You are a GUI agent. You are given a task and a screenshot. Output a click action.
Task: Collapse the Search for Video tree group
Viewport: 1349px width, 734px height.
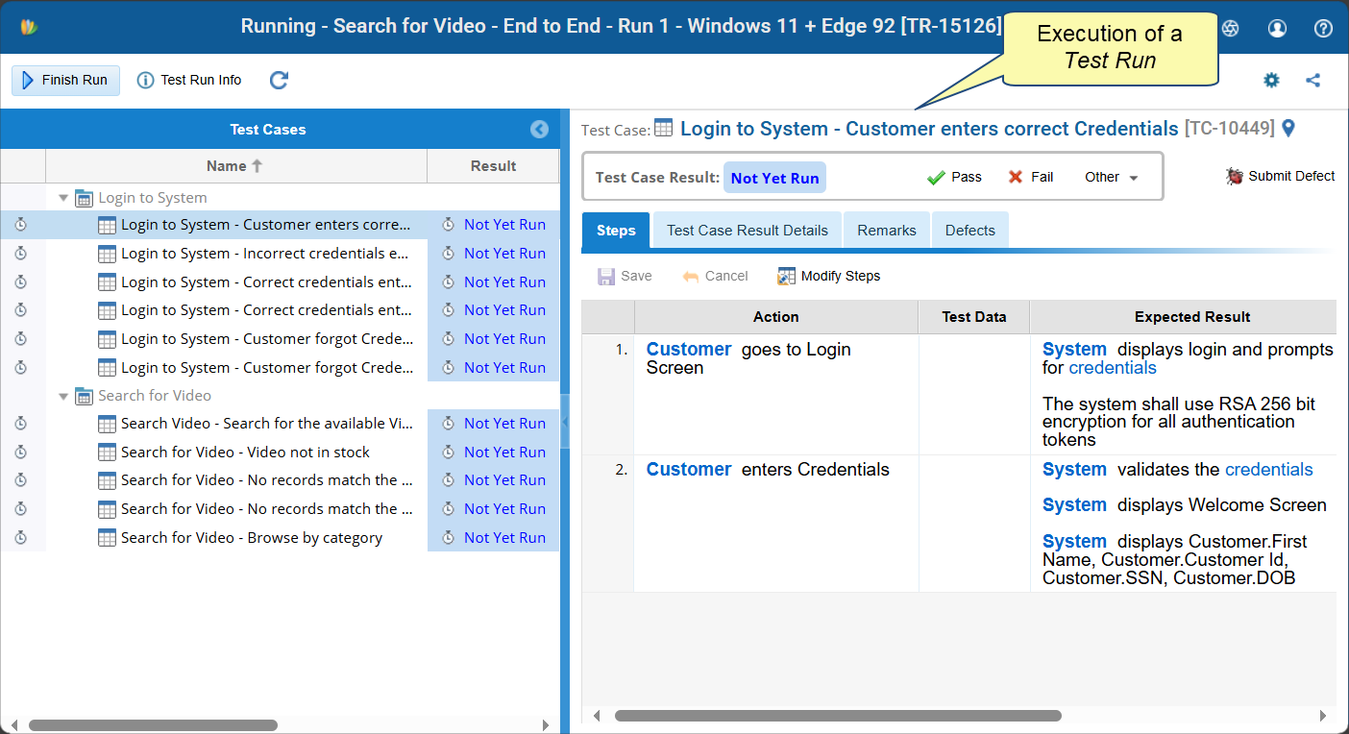[63, 396]
